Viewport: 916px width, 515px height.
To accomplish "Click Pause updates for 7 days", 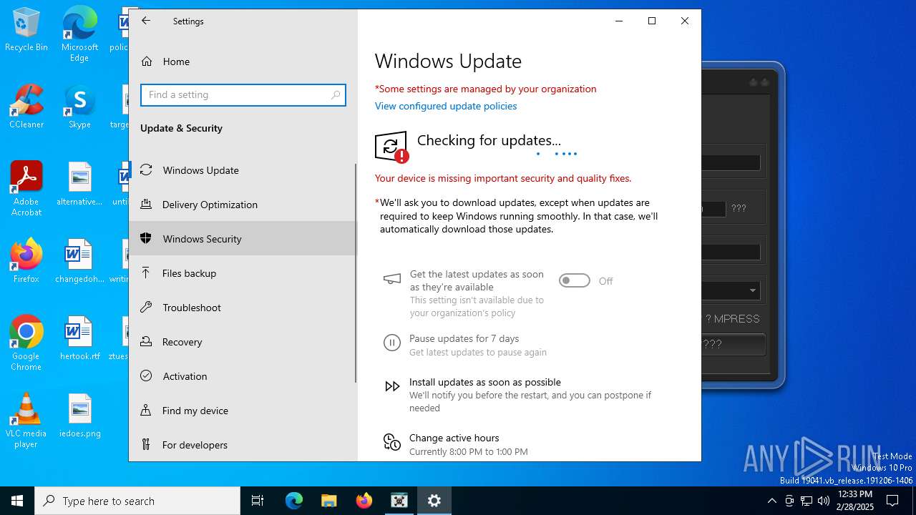I will [x=464, y=338].
